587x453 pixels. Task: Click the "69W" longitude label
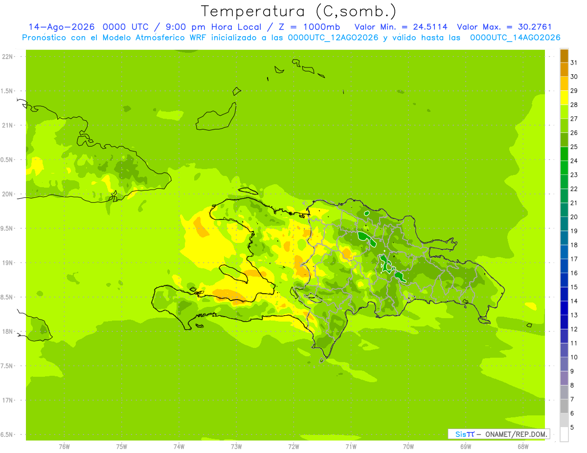pyautogui.click(x=466, y=447)
